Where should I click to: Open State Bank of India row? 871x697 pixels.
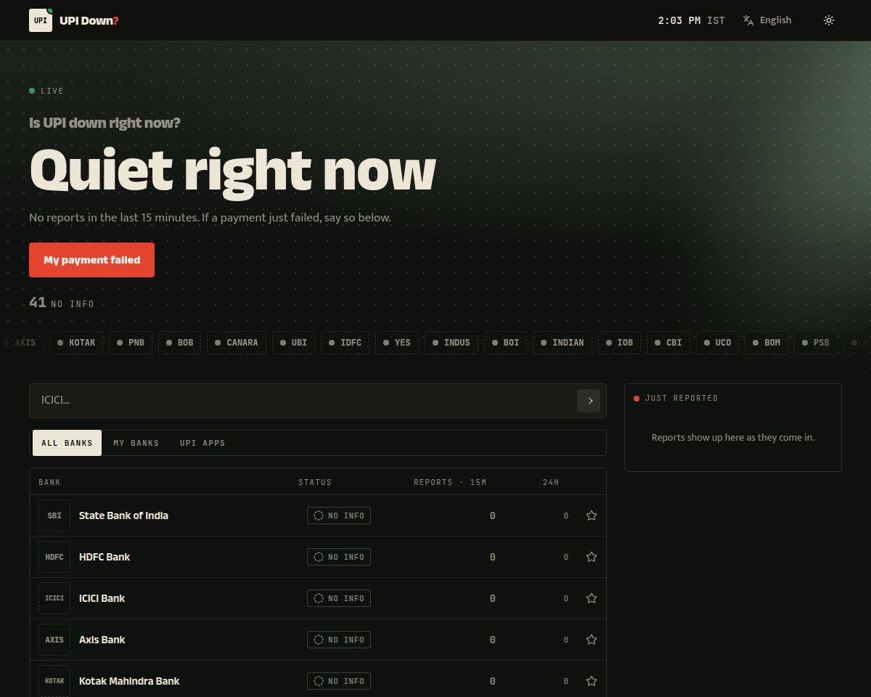pos(318,515)
